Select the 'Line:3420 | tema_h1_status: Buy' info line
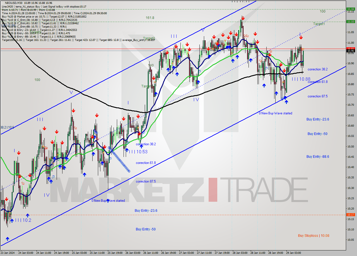 click(x=44, y=6)
